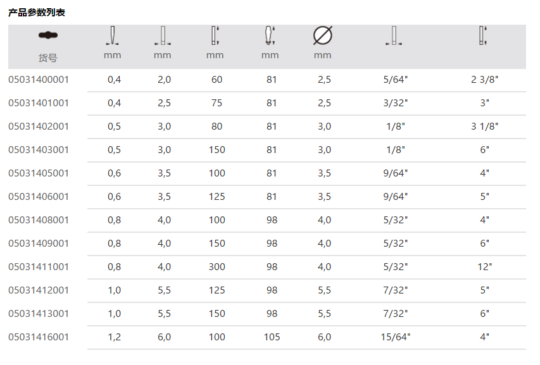Choose item number 05031416001
The image size is (540, 365).
click(39, 337)
